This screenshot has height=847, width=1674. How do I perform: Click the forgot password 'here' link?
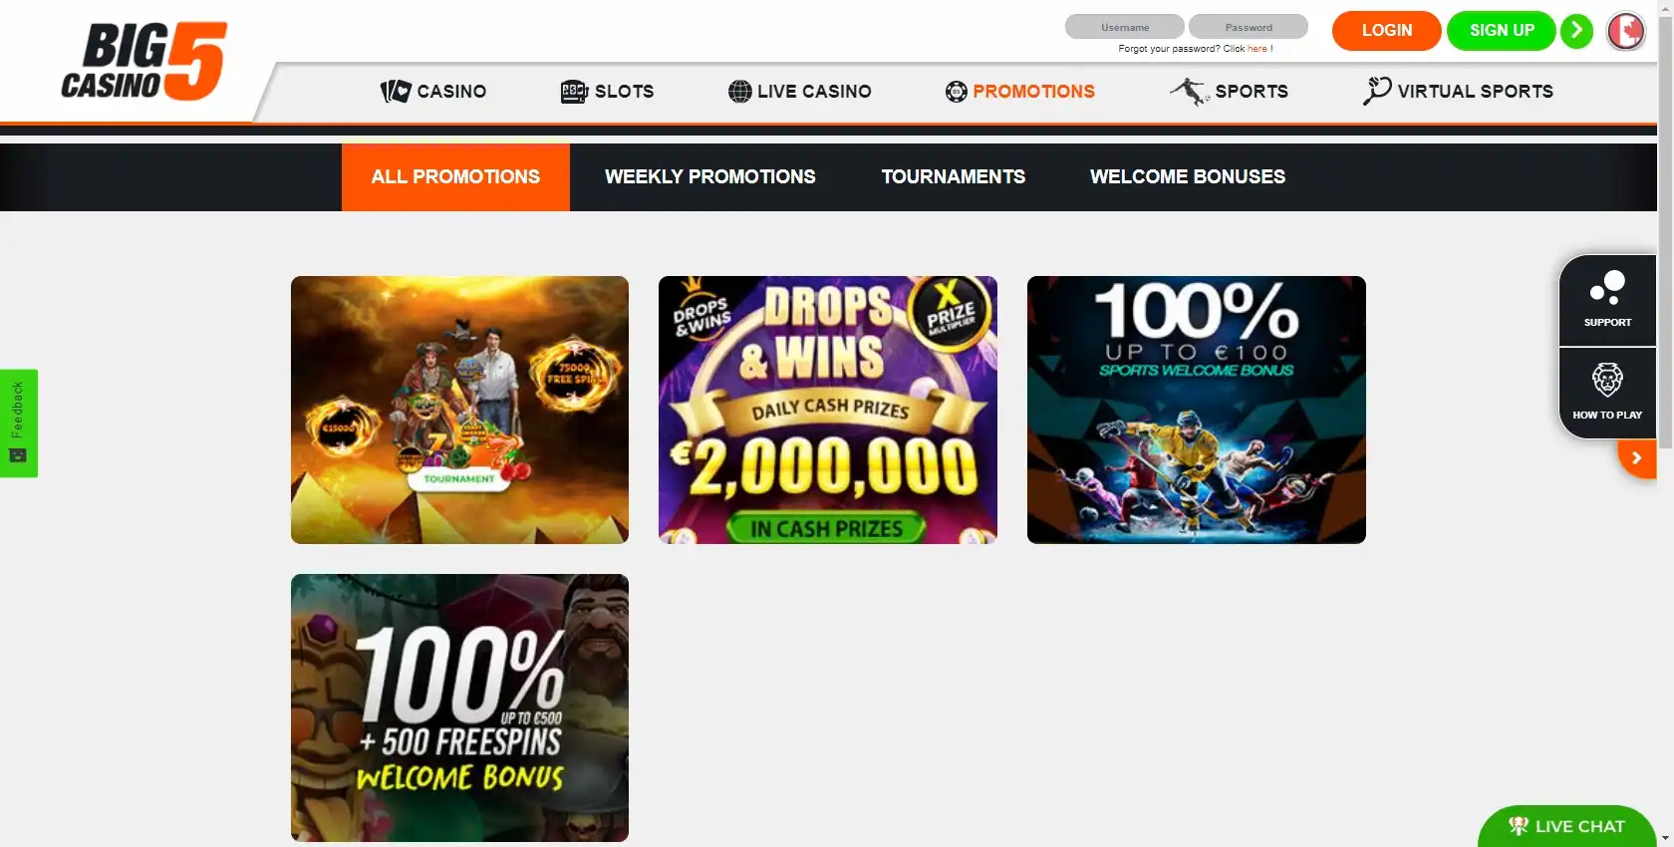point(1257,49)
